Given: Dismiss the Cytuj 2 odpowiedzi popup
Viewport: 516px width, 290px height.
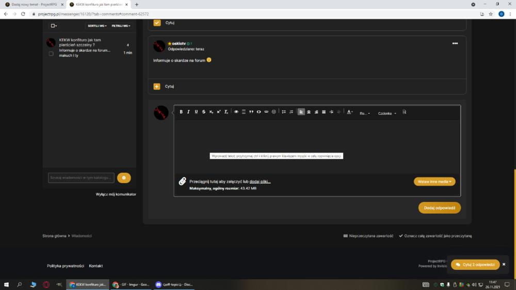Looking at the screenshot, I should (x=504, y=264).
